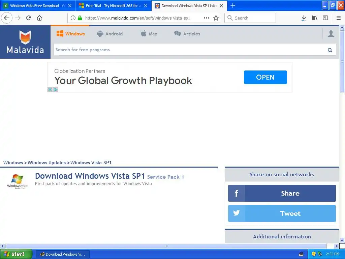Click the Download Windows Vista SP1 heading
The image size is (345, 259).
pyautogui.click(x=90, y=176)
